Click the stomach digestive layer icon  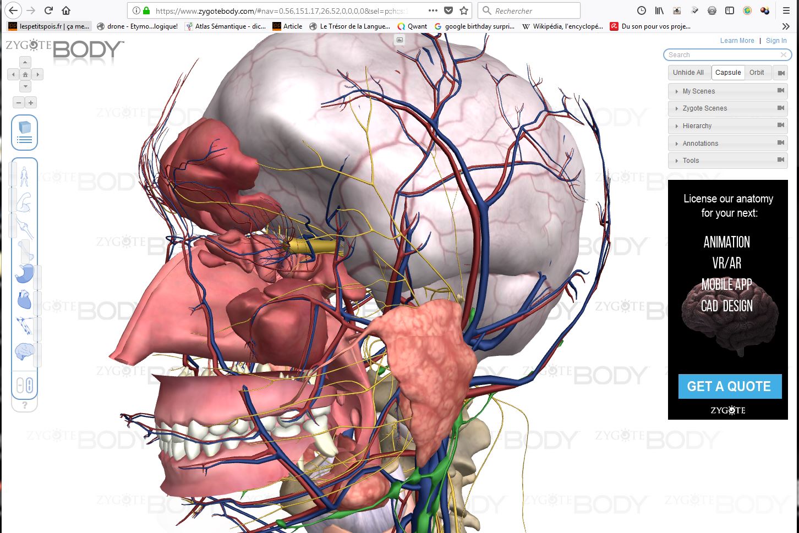point(24,273)
